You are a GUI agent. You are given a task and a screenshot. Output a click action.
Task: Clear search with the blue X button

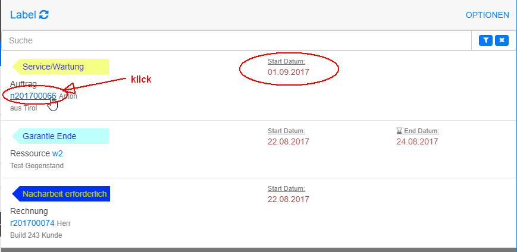coord(502,40)
